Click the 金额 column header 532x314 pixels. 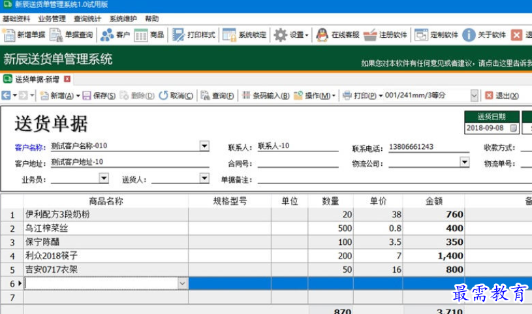433,201
